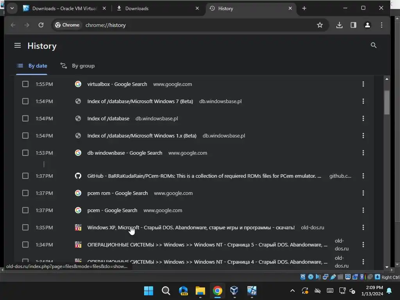Switch to Downloads – Oracle VM VirtualBox tab
This screenshot has height=300, width=400.
(x=64, y=9)
